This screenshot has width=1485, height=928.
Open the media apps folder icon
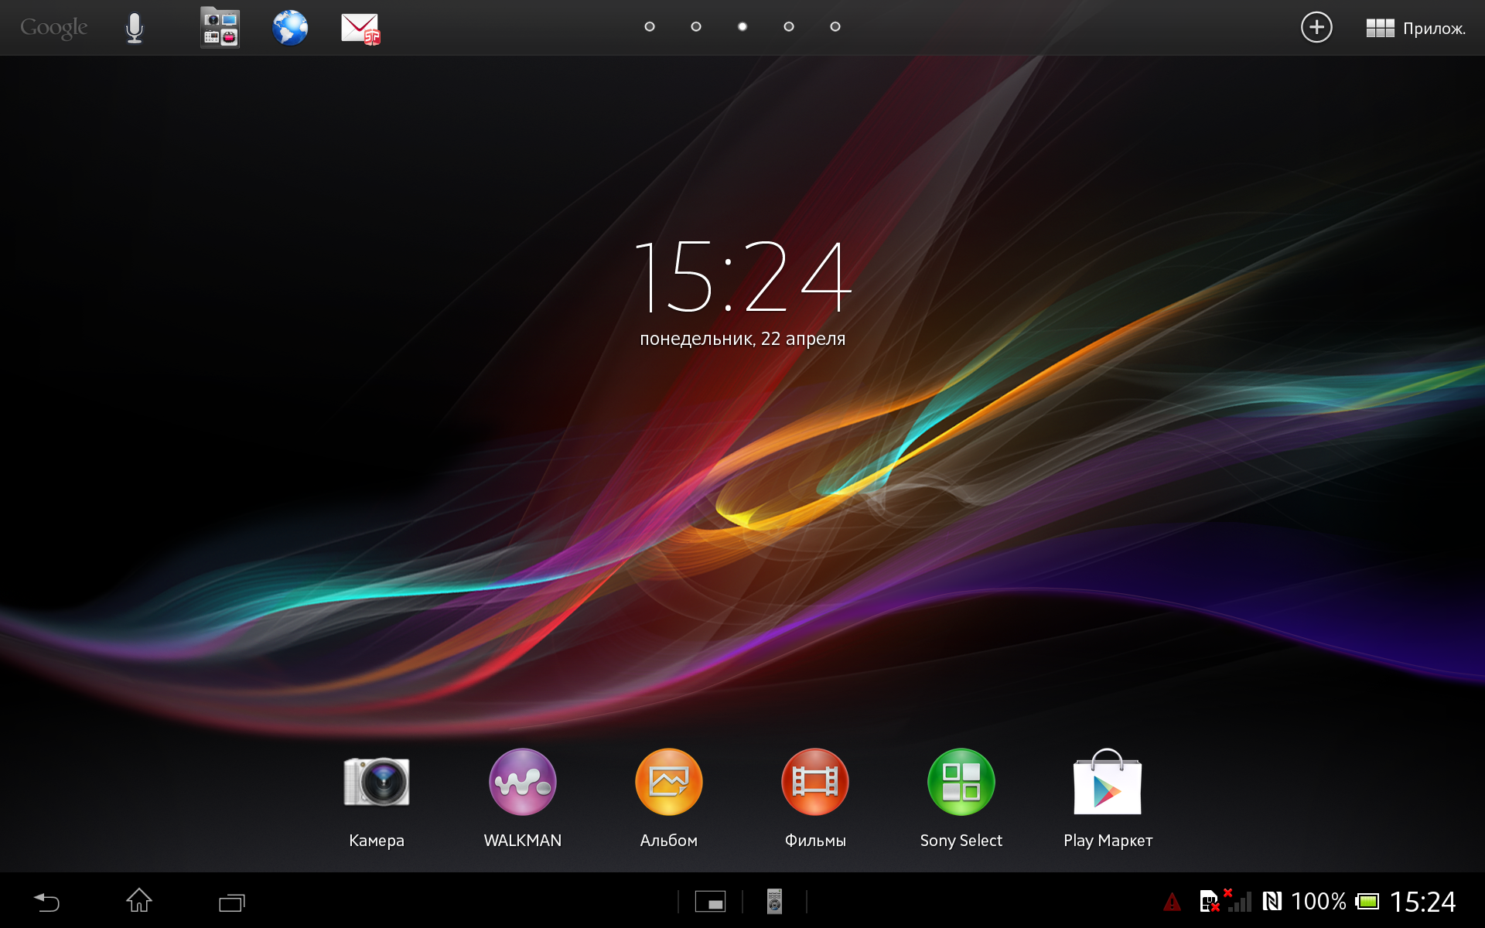(x=220, y=28)
